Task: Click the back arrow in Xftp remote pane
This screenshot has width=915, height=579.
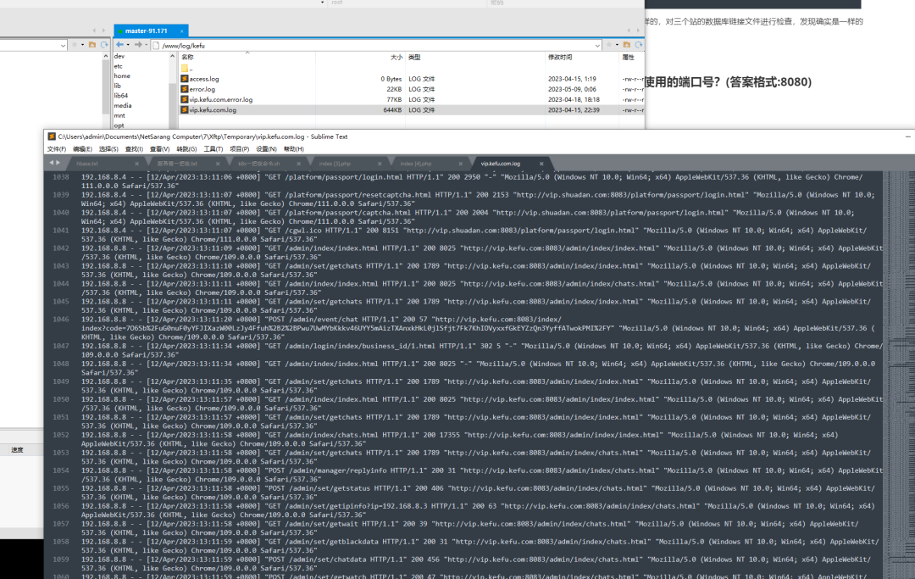Action: click(119, 45)
